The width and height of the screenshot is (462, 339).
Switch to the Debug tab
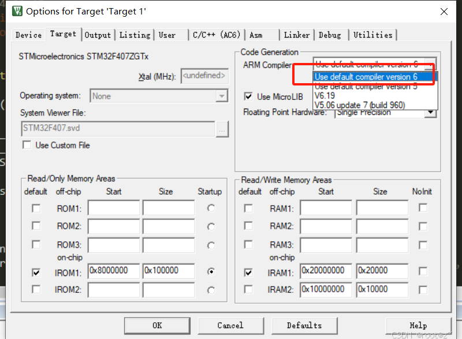pyautogui.click(x=331, y=35)
